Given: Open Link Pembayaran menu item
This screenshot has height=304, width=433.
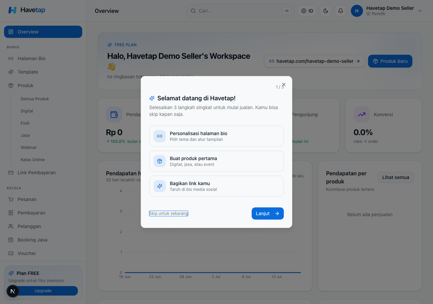Looking at the screenshot, I should coord(43,173).
